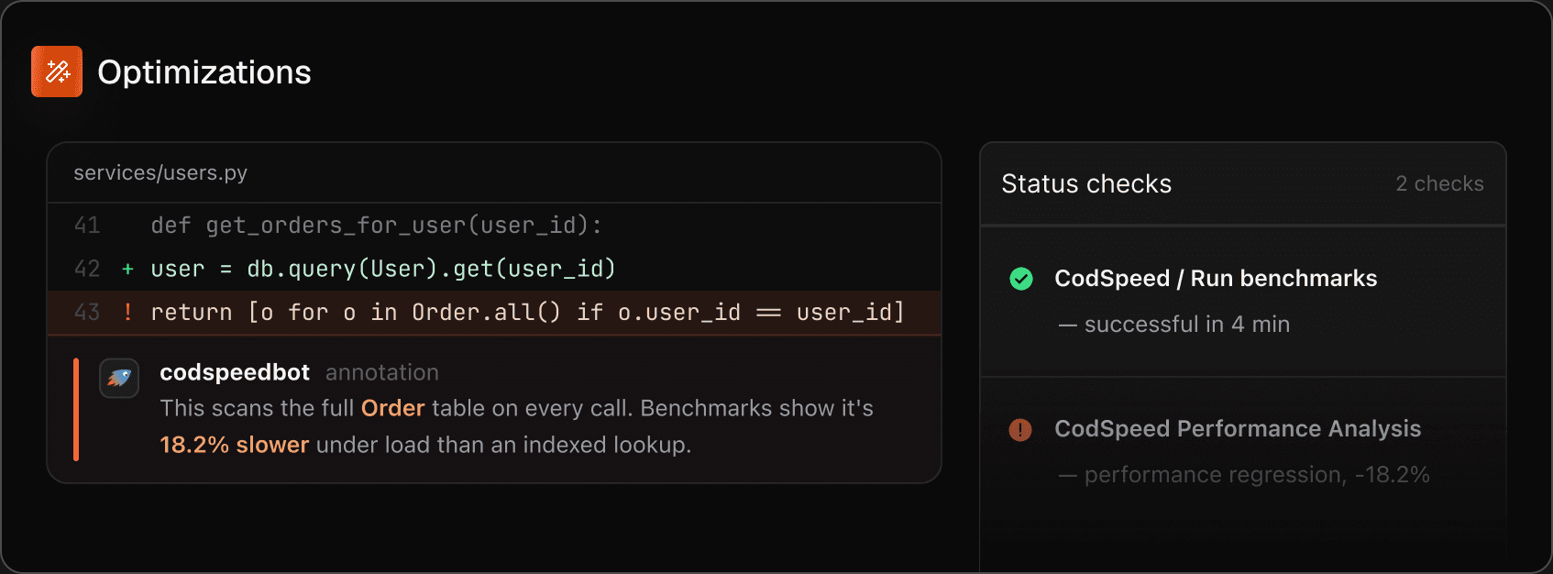Click the red performance regression warning icon

1020,429
